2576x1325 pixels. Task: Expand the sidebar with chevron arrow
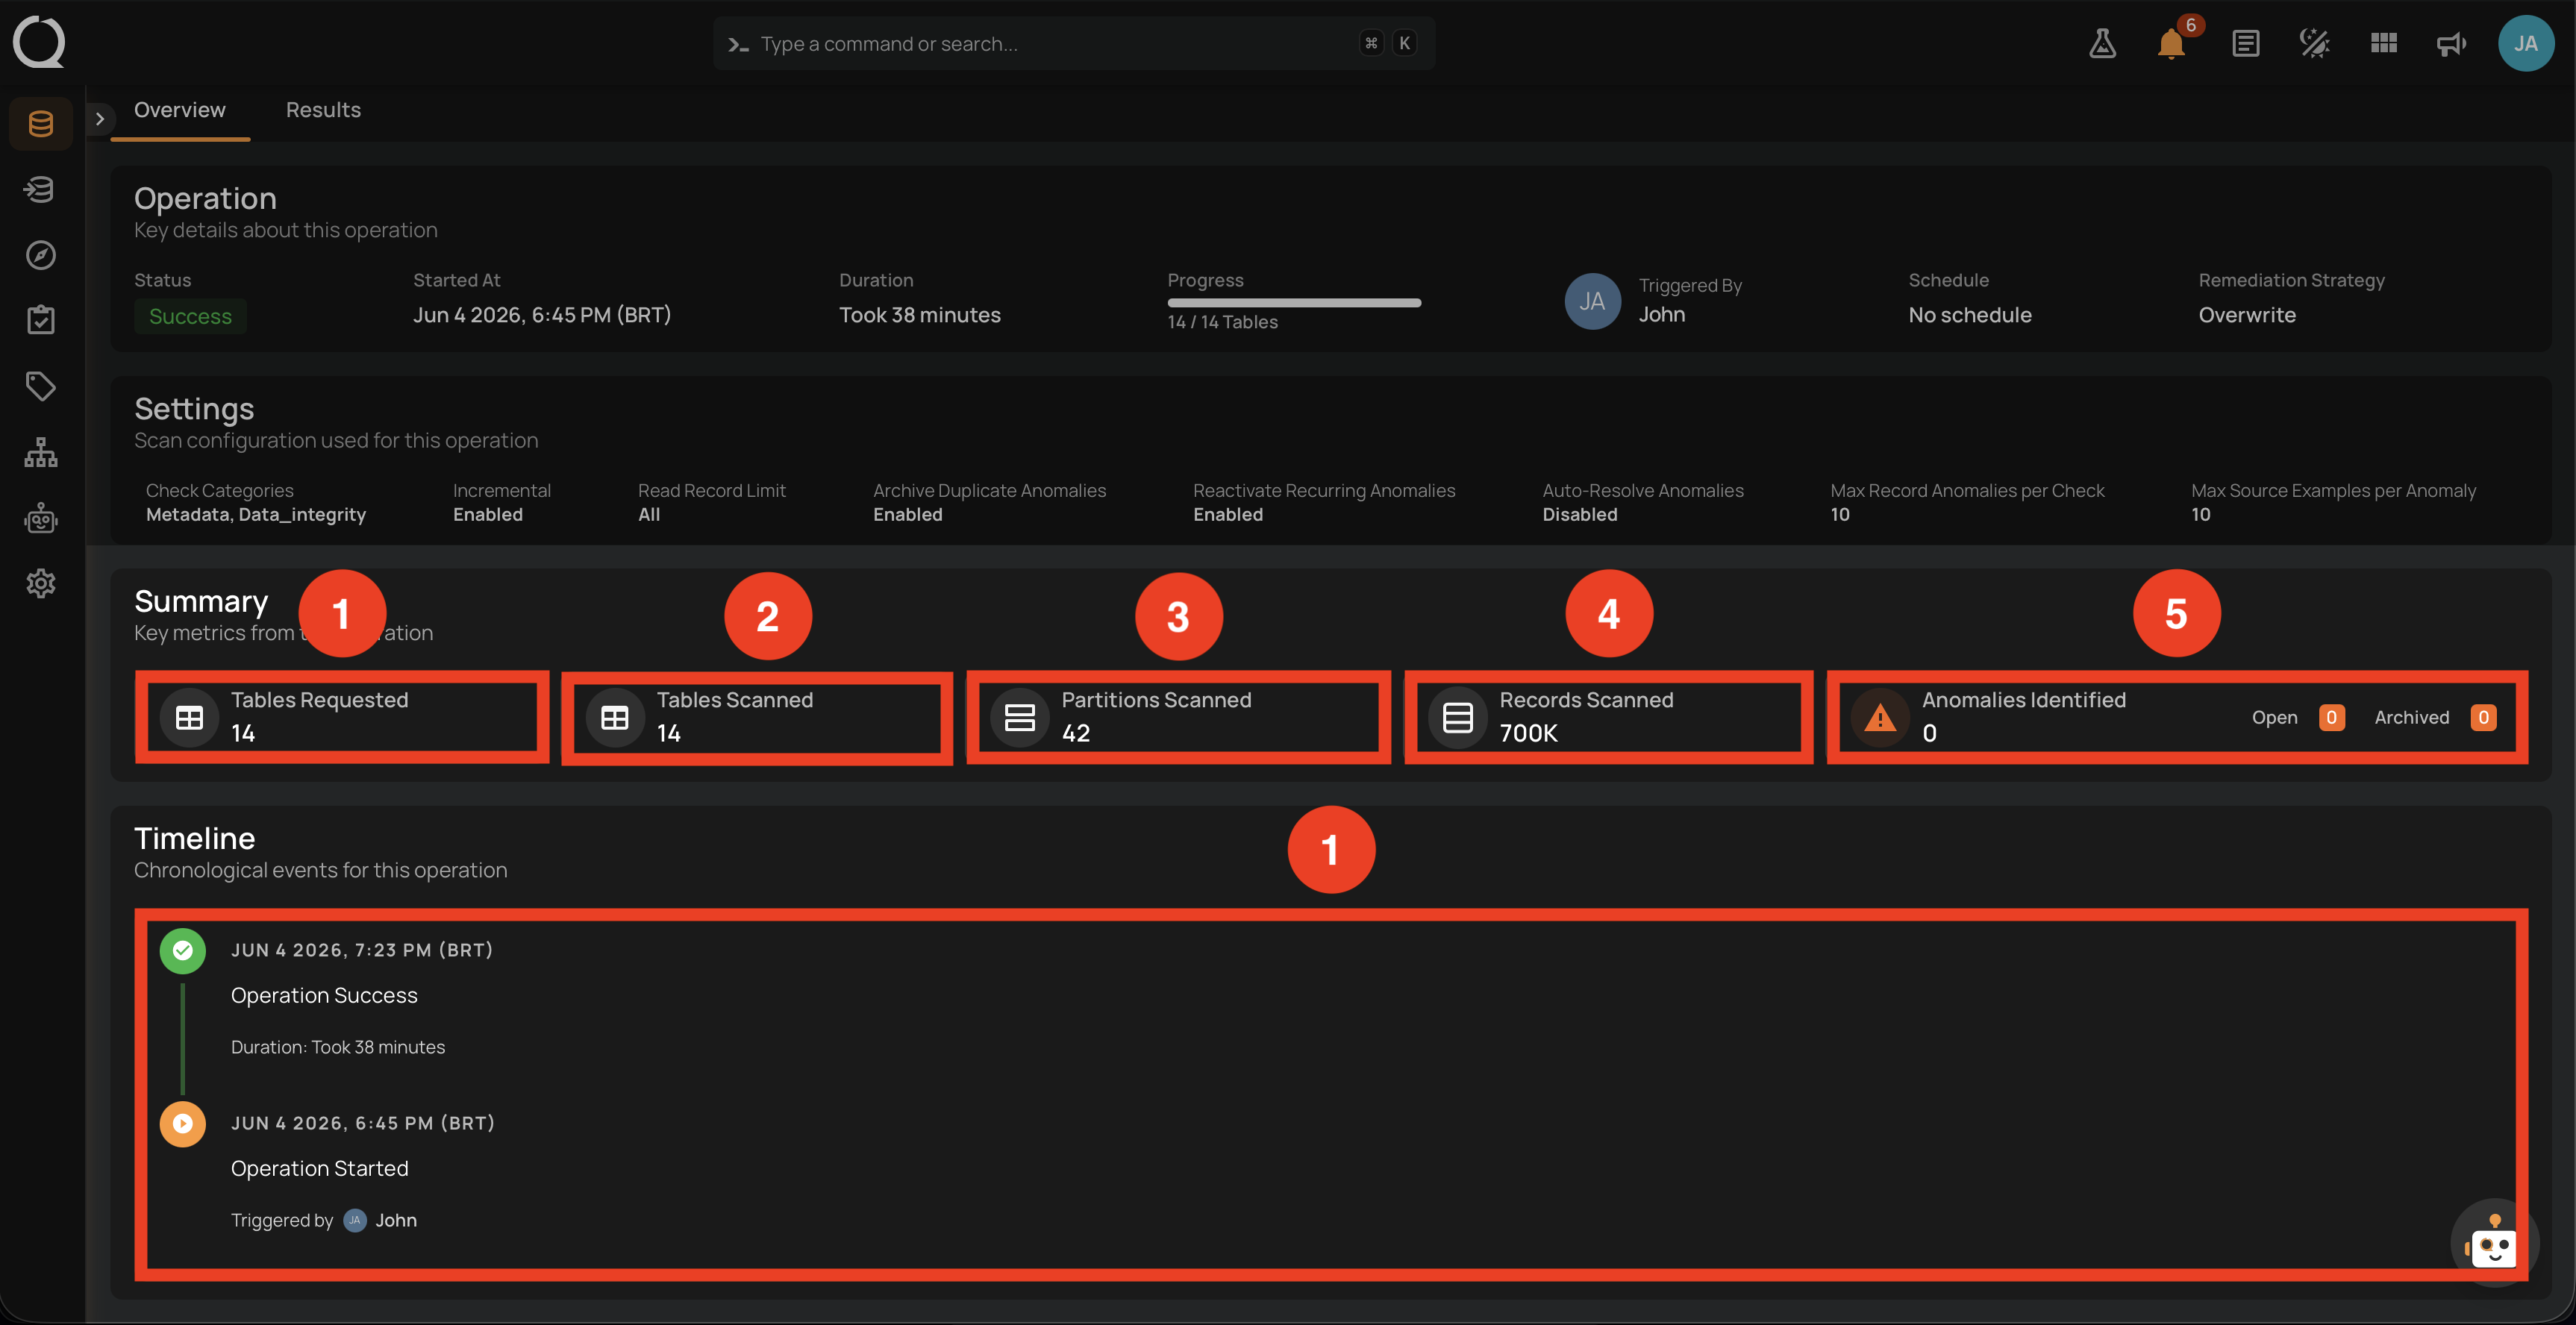pyautogui.click(x=99, y=118)
